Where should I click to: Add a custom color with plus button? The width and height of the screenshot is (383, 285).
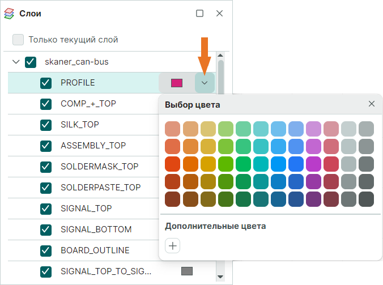173,245
